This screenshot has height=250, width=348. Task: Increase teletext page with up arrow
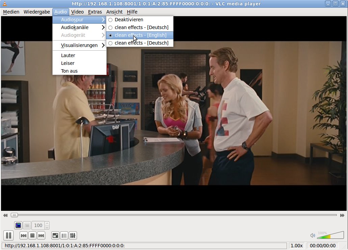[47, 224]
